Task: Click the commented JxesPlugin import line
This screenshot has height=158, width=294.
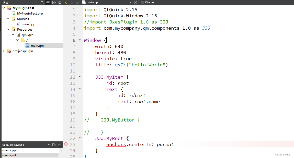Action: [x=126, y=22]
